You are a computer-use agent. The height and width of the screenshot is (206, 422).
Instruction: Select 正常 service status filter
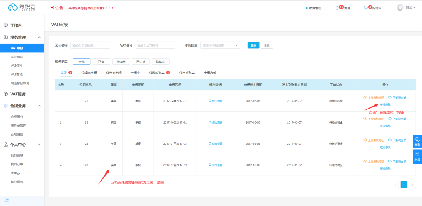(x=101, y=61)
